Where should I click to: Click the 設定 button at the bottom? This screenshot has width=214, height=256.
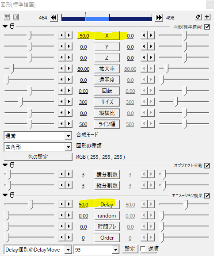(130, 249)
